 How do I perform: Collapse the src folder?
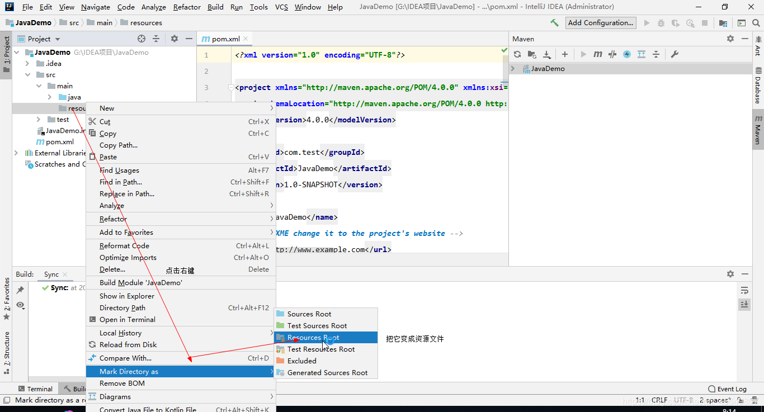(27, 74)
